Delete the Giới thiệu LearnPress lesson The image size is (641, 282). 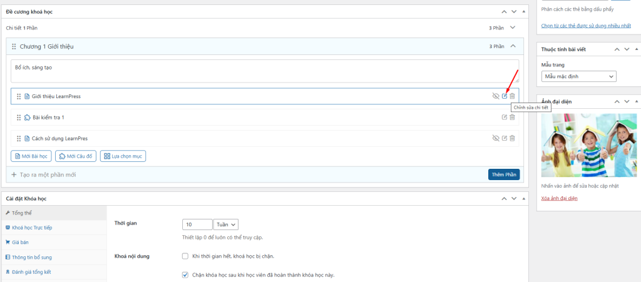coord(512,96)
